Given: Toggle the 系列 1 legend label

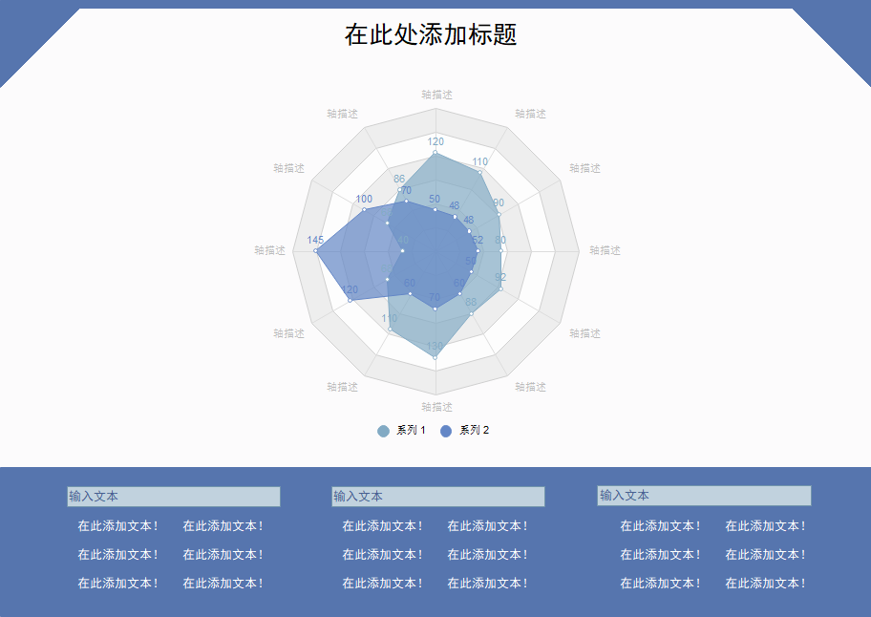Looking at the screenshot, I should click(x=411, y=431).
